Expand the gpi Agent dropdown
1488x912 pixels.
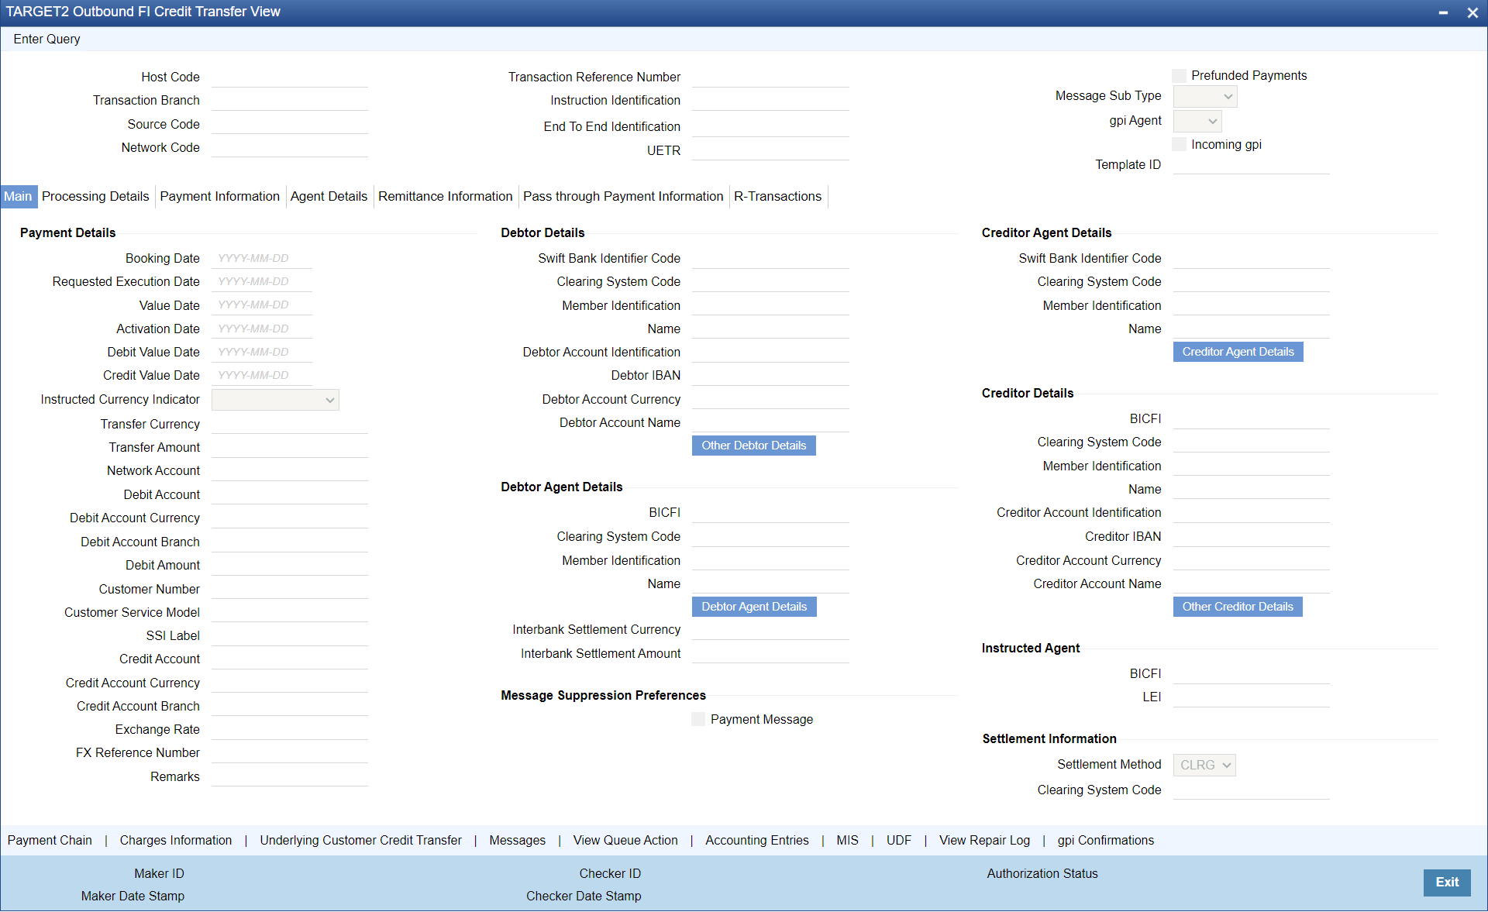(1197, 122)
